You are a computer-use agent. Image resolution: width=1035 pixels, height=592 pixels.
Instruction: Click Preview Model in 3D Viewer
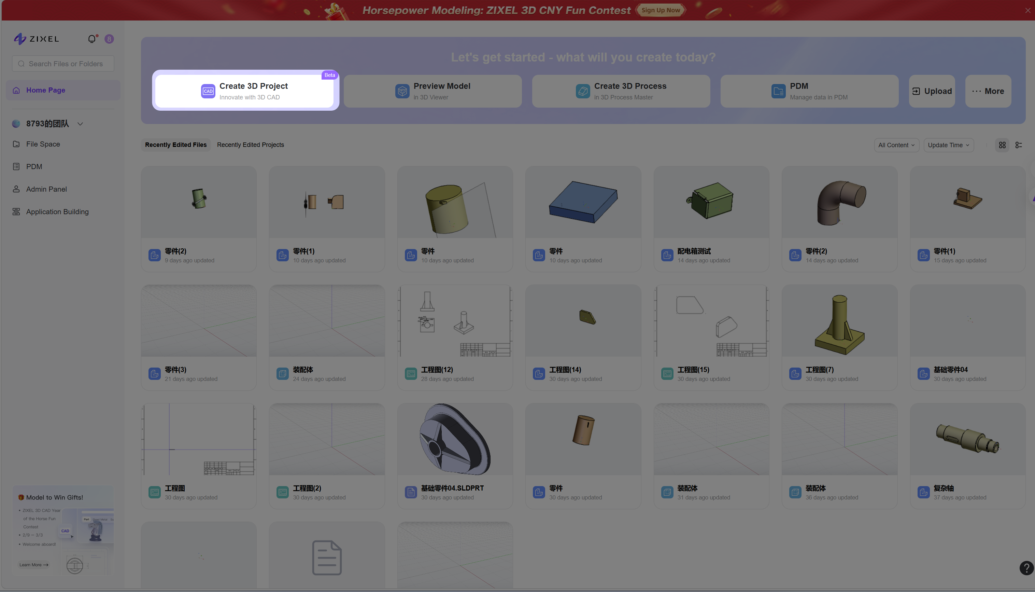tap(433, 91)
